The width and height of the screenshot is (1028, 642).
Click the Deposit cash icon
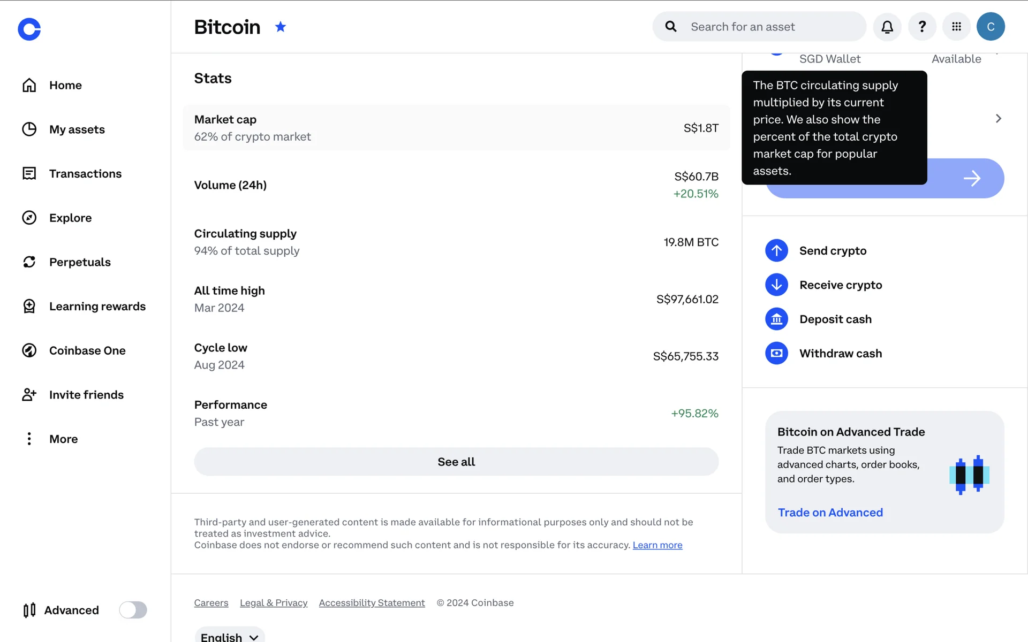tap(776, 319)
